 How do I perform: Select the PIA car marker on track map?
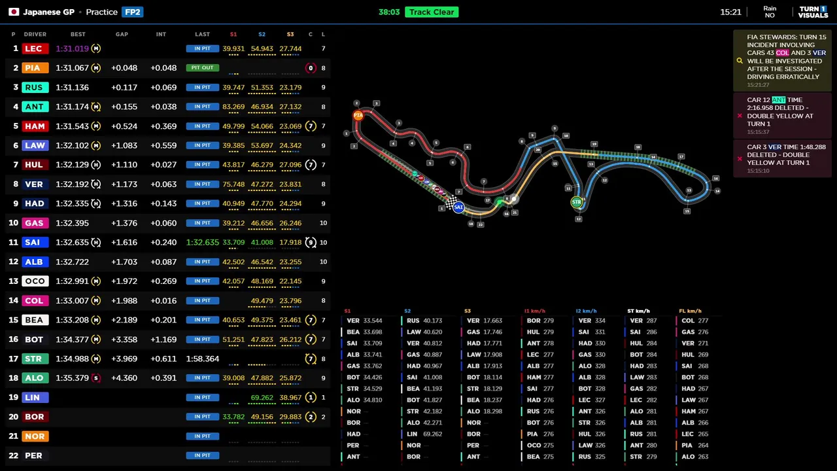tap(358, 115)
